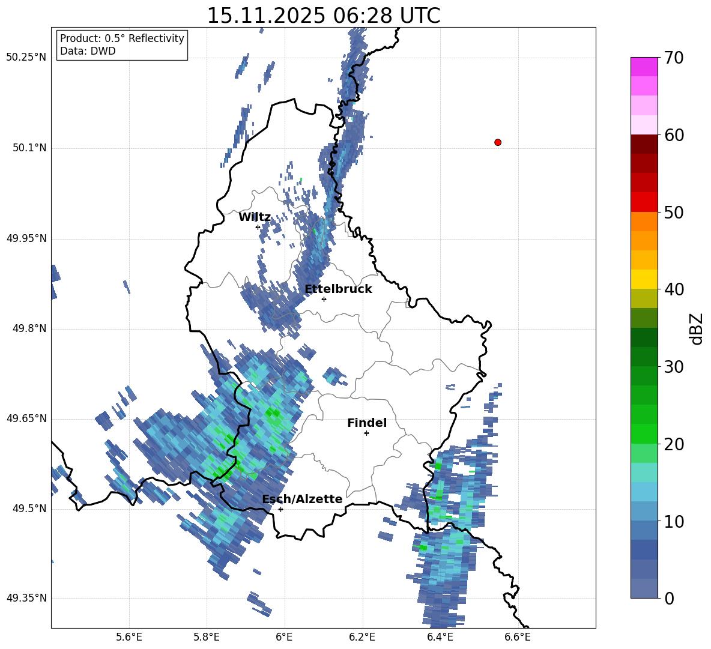Click the 70 tick on the colorbar

point(674,58)
